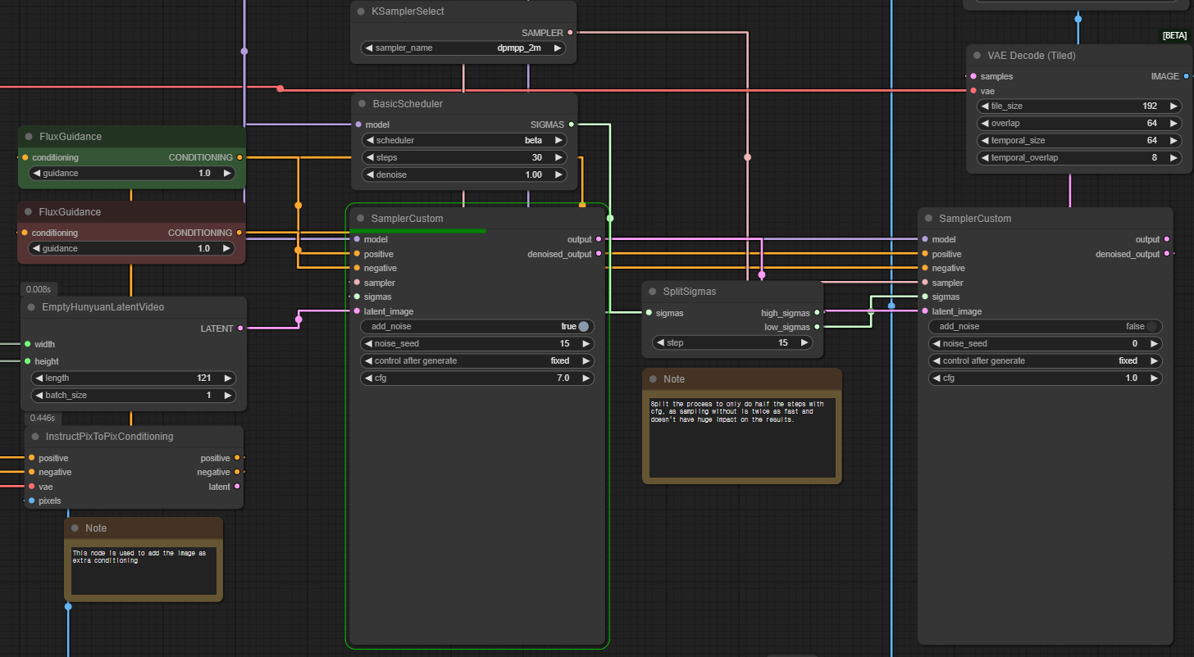Click the length value 121 field

[x=134, y=378]
